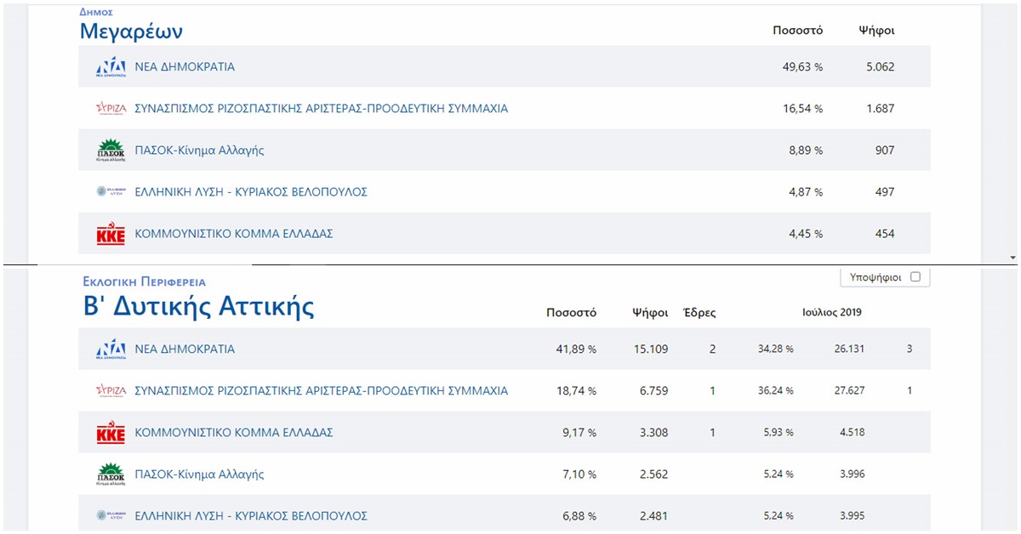This screenshot has height=534, width=1021.
Task: Open the ΠΑΣΟΚ-Κίνημα Αλλαγής link under Μεγαρέων
Action: pyautogui.click(x=200, y=151)
